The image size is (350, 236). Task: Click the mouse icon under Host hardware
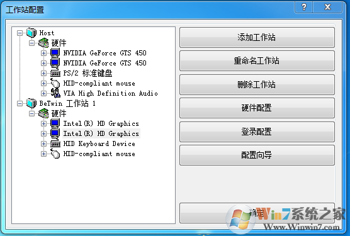[55, 83]
